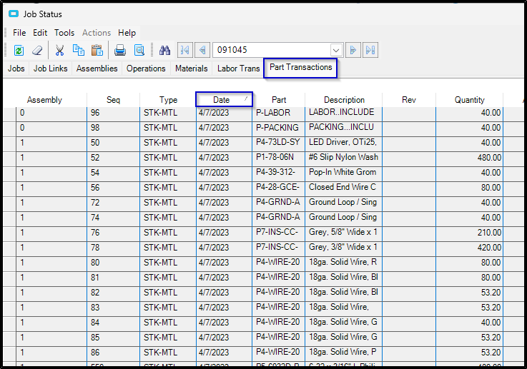
Task: Click the Grey, 5/8" Wide description
Action: pyautogui.click(x=344, y=233)
